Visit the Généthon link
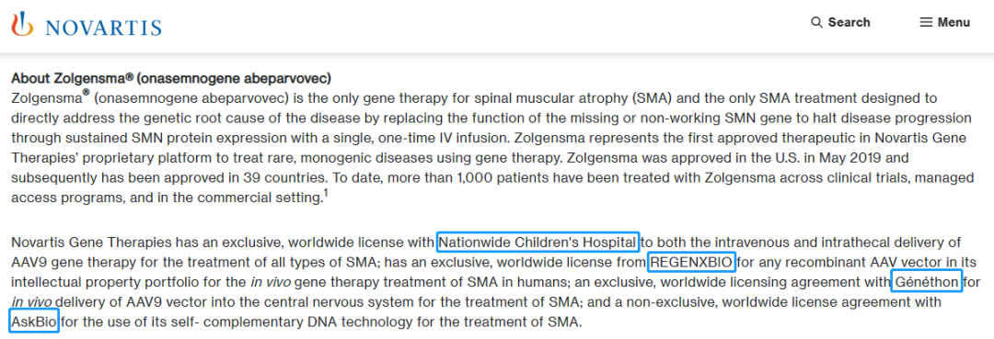This screenshot has height=339, width=994. 926,282
